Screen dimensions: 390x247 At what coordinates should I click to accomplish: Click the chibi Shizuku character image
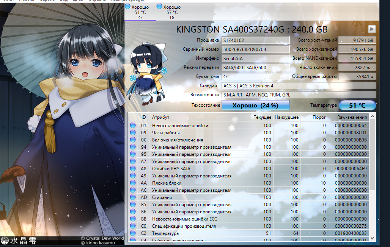pyautogui.click(x=148, y=75)
